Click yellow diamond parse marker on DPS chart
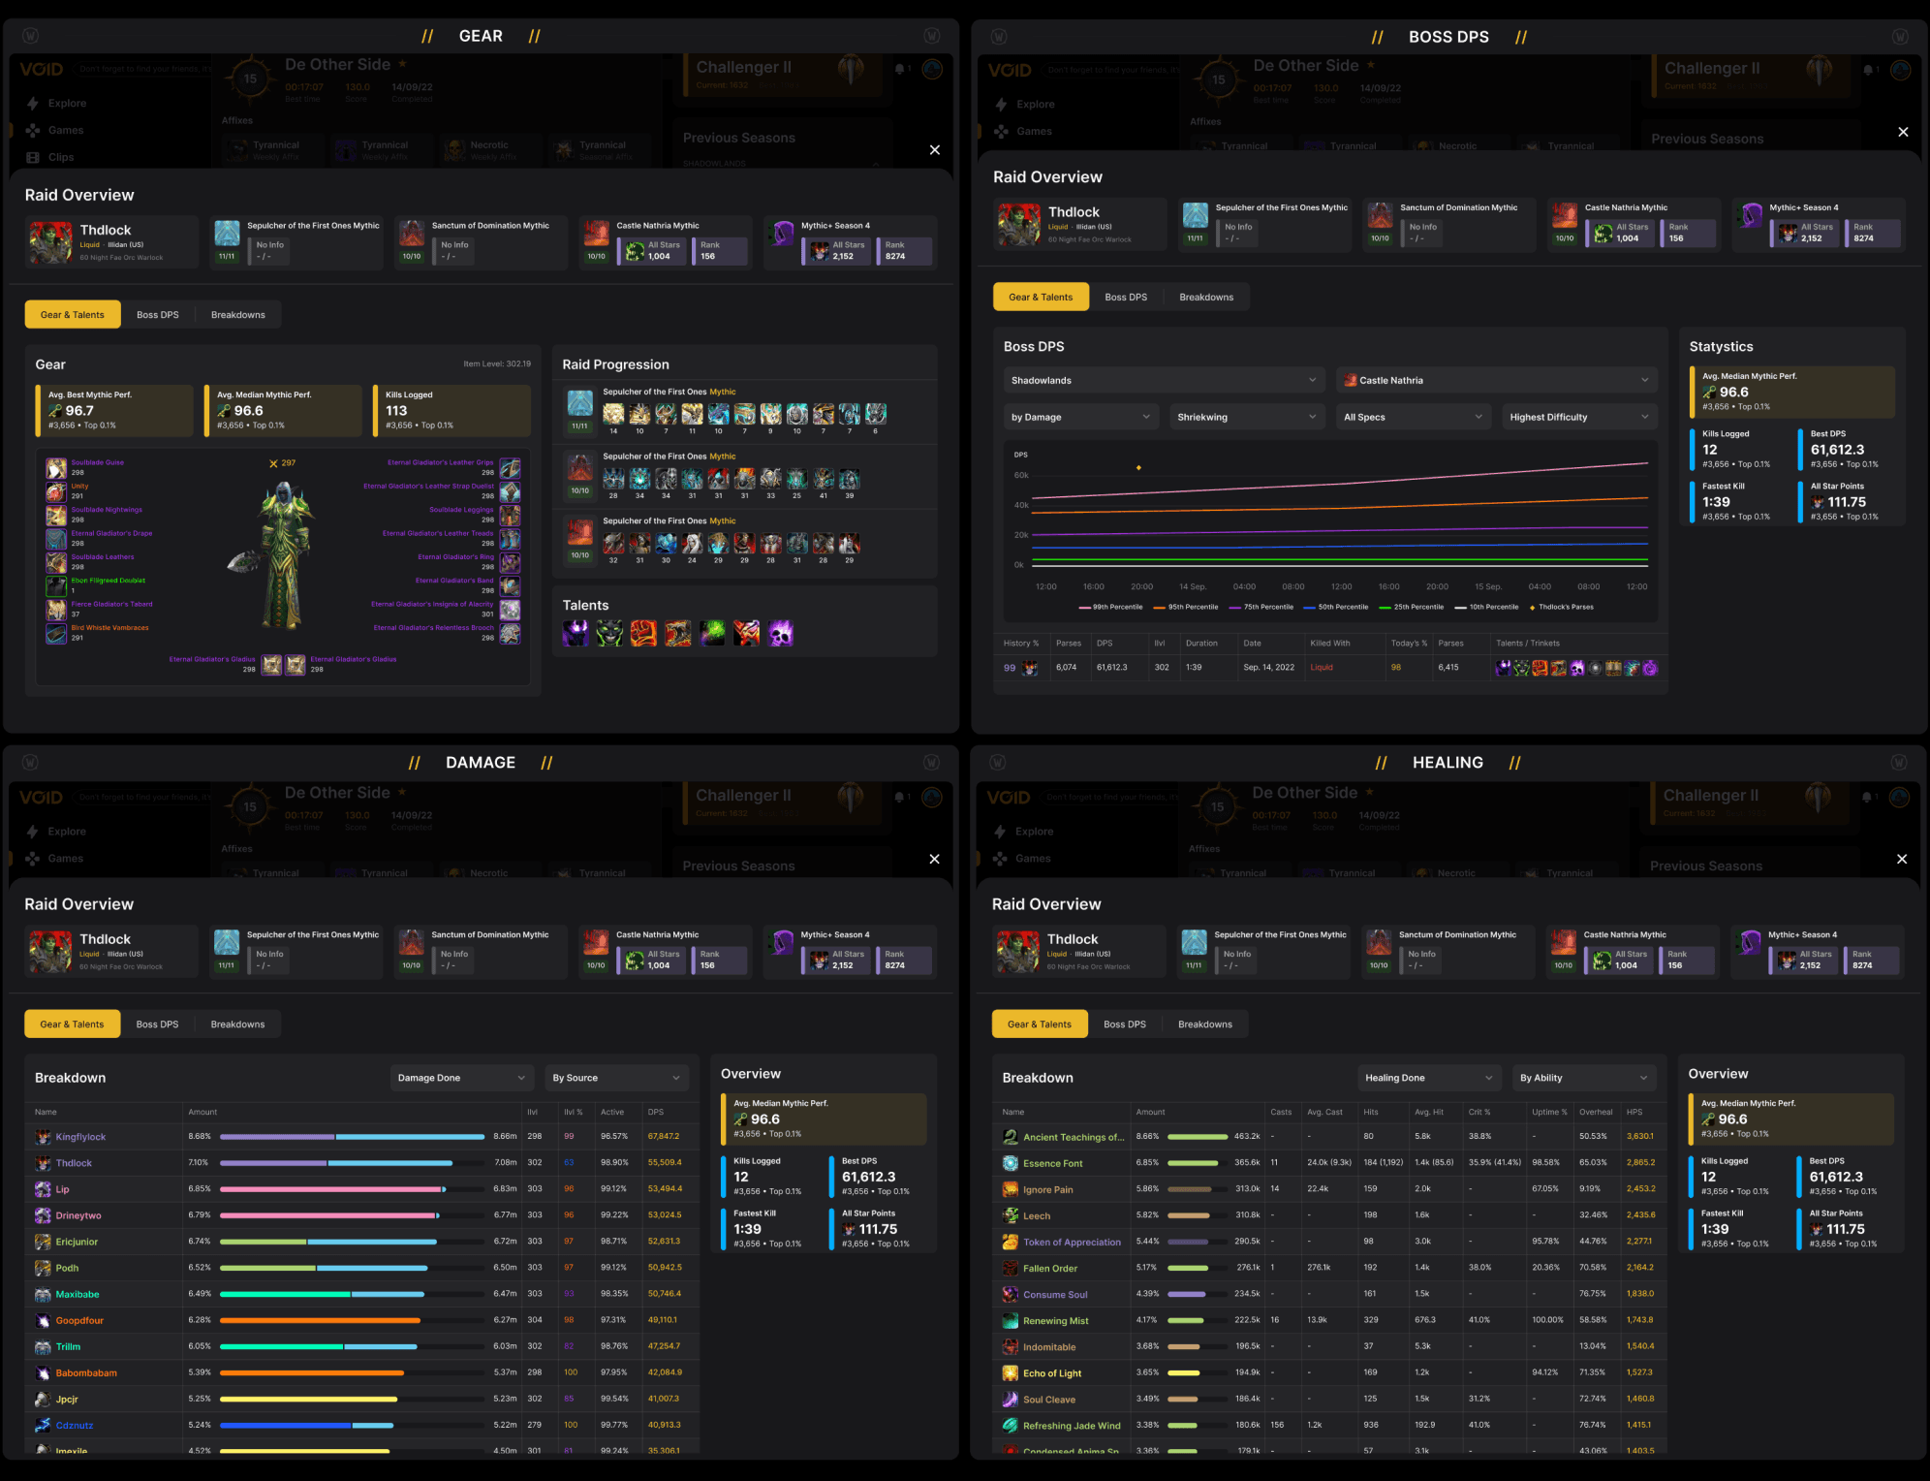Image resolution: width=1930 pixels, height=1481 pixels. [x=1138, y=468]
